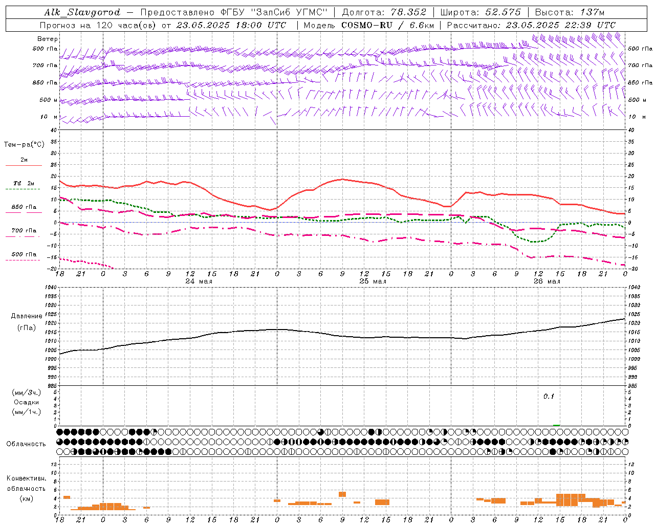
Task: Click the 25 мая date label
Action: pyautogui.click(x=373, y=281)
